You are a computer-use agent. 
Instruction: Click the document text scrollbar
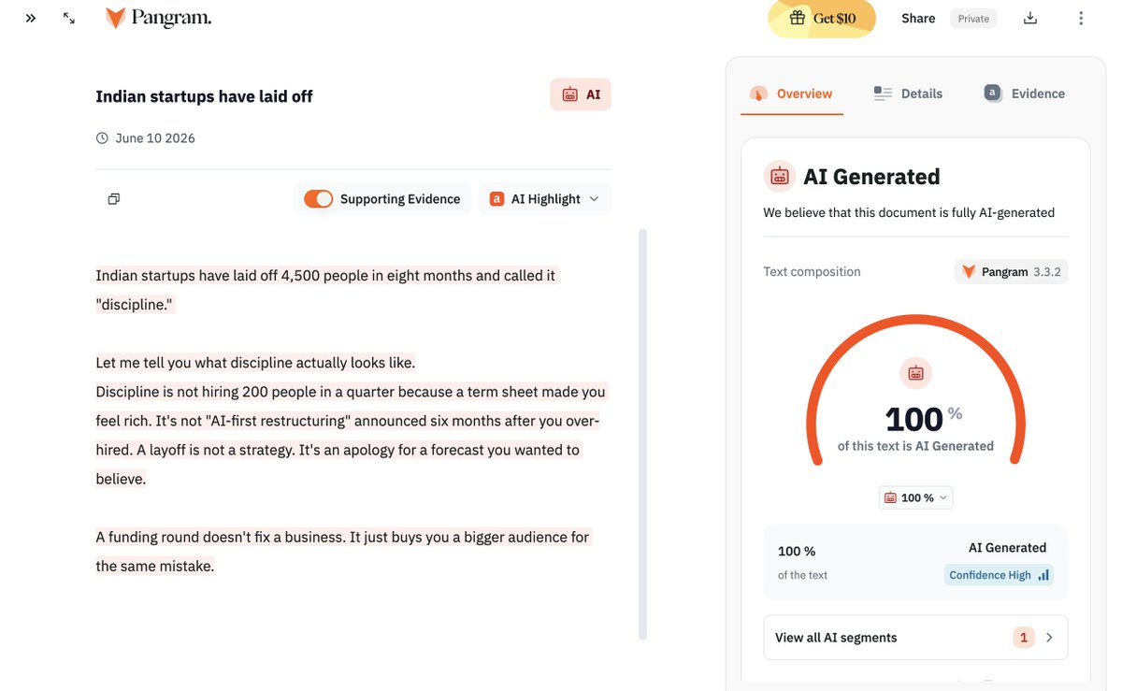pyautogui.click(x=642, y=435)
